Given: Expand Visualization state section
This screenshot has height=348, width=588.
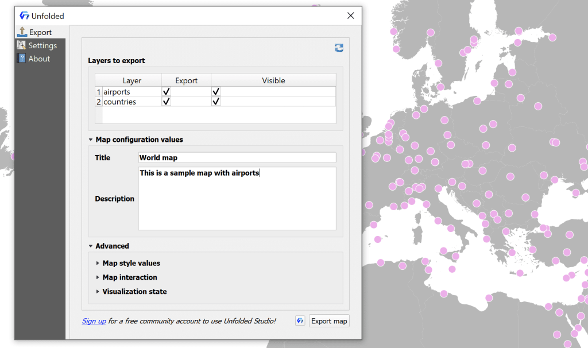Looking at the screenshot, I should click(x=98, y=291).
